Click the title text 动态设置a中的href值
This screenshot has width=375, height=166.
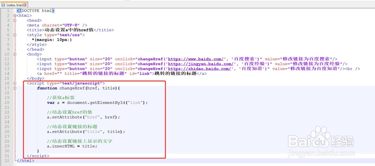(x=69, y=30)
